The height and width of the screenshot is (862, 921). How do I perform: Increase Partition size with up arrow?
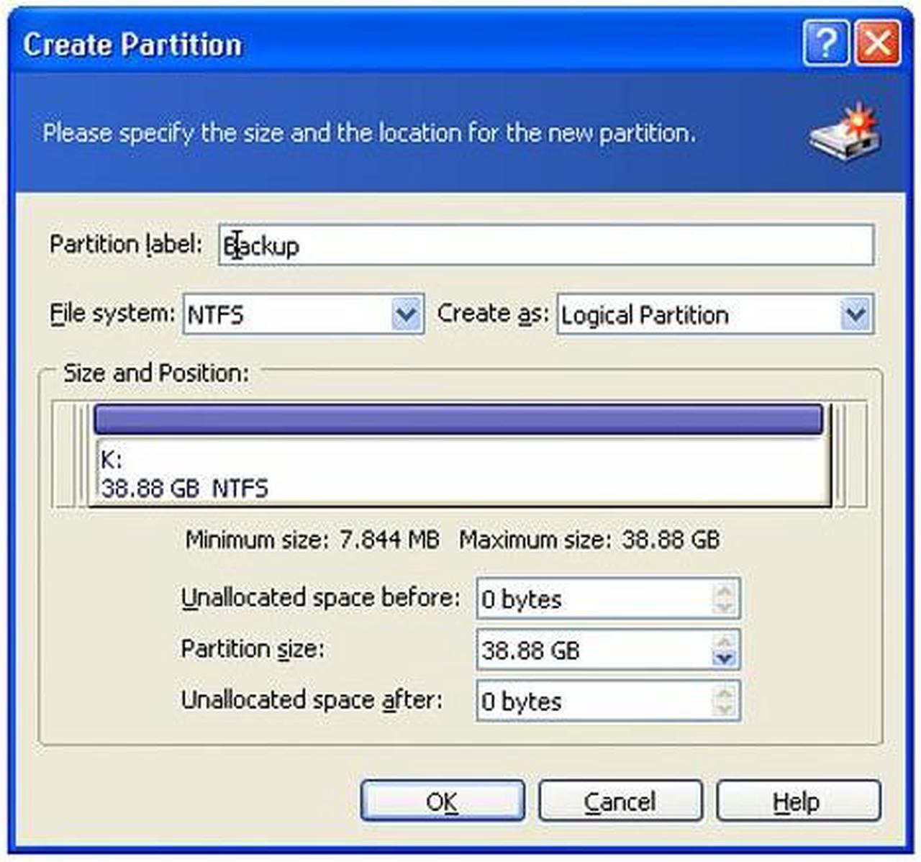pos(725,641)
